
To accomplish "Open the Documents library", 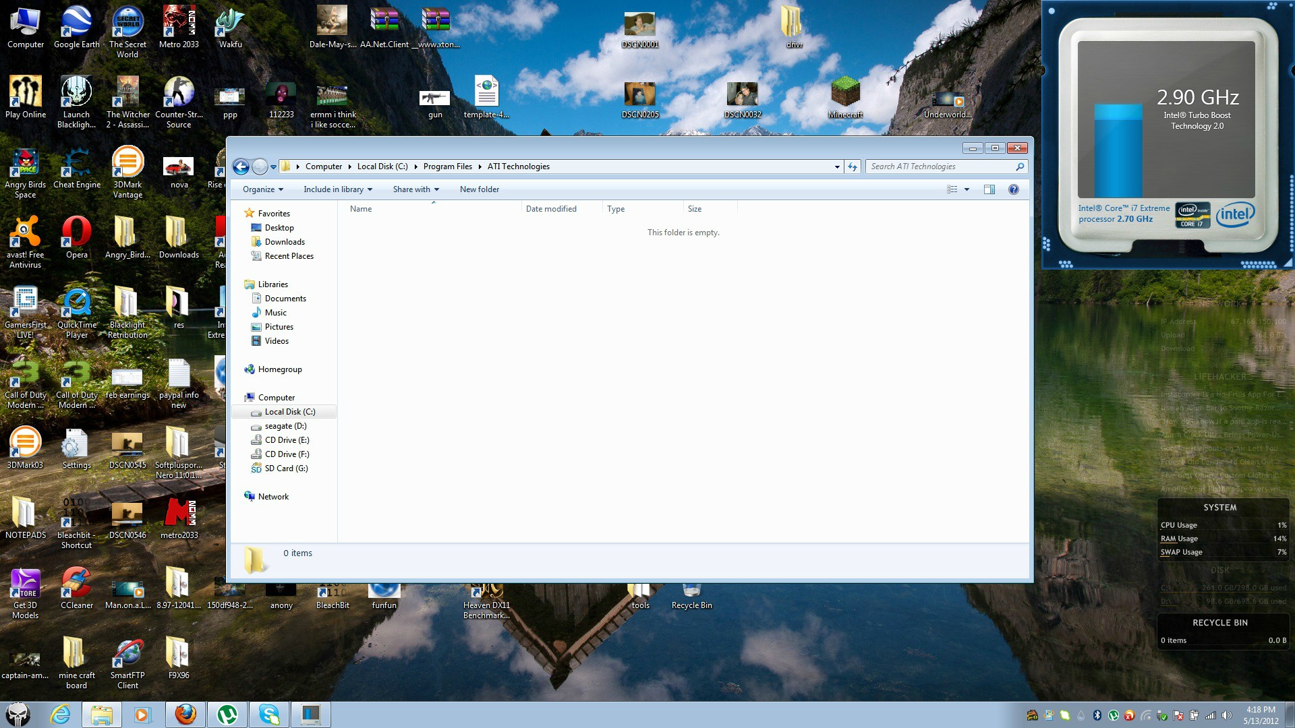I will (285, 299).
